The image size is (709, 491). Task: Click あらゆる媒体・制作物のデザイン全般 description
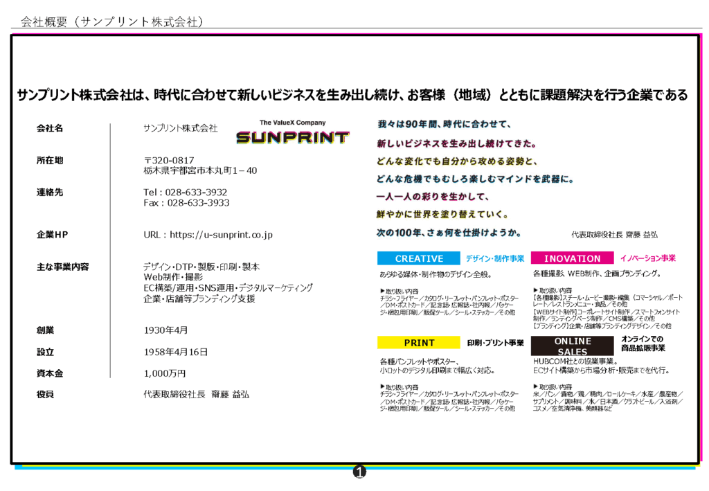pyautogui.click(x=436, y=274)
